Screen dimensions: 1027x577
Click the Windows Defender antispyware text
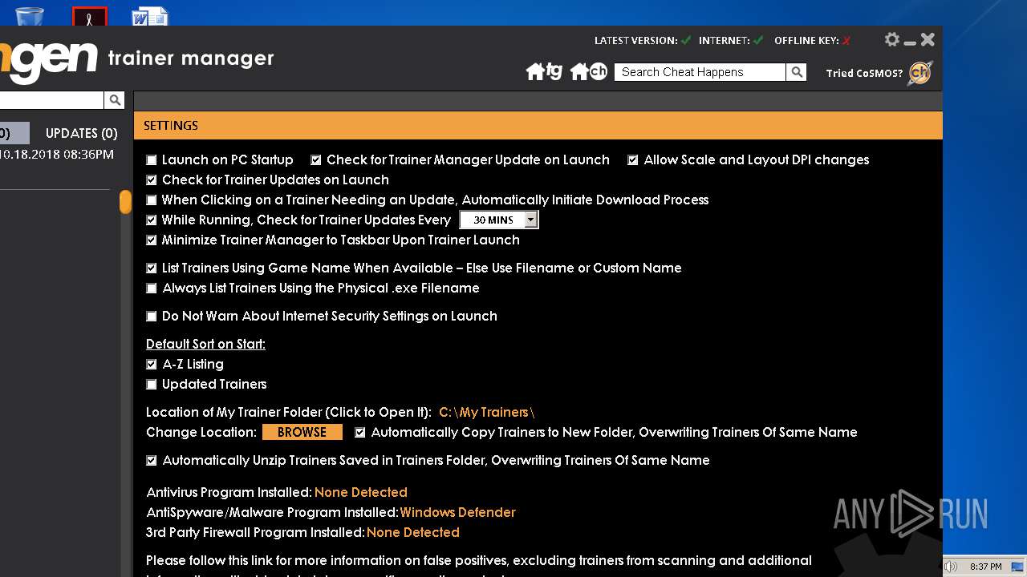pos(457,512)
